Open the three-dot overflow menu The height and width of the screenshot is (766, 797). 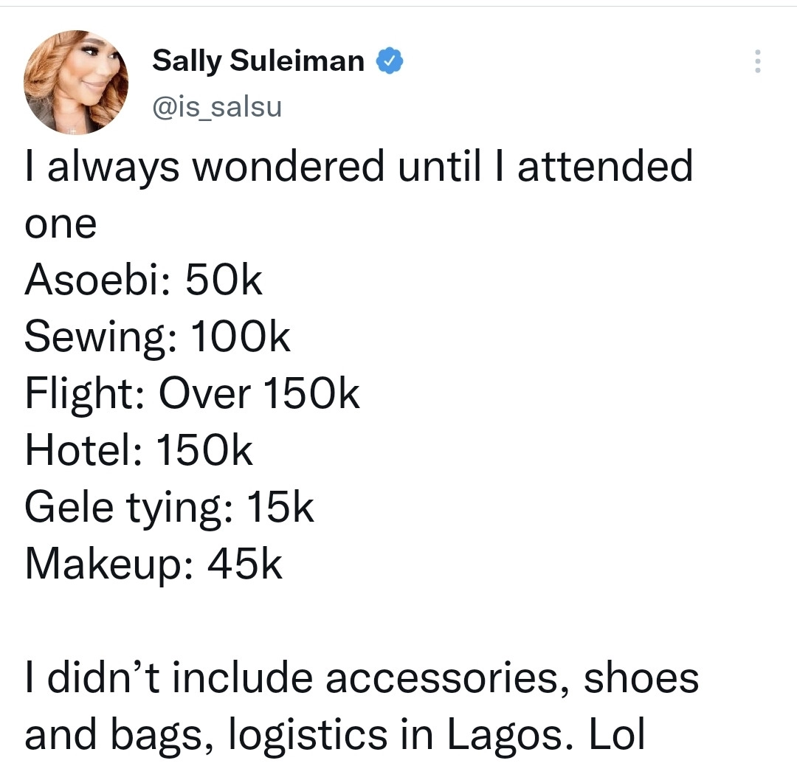[x=756, y=62]
